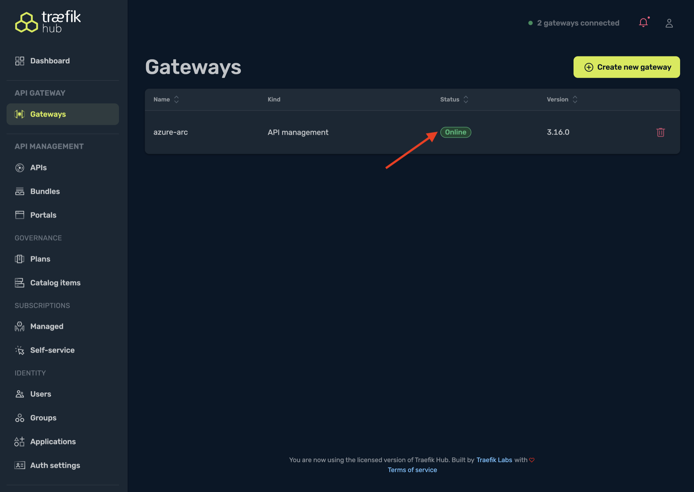The height and width of the screenshot is (492, 694).
Task: Sort the table by Name arrows
Action: click(x=176, y=99)
